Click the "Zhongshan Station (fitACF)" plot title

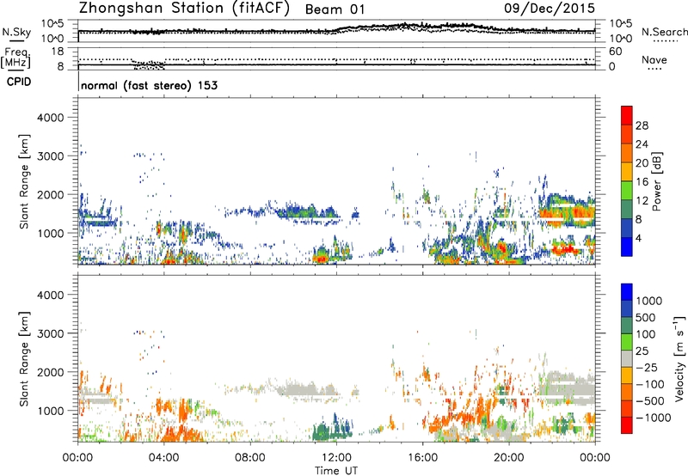coord(184,9)
